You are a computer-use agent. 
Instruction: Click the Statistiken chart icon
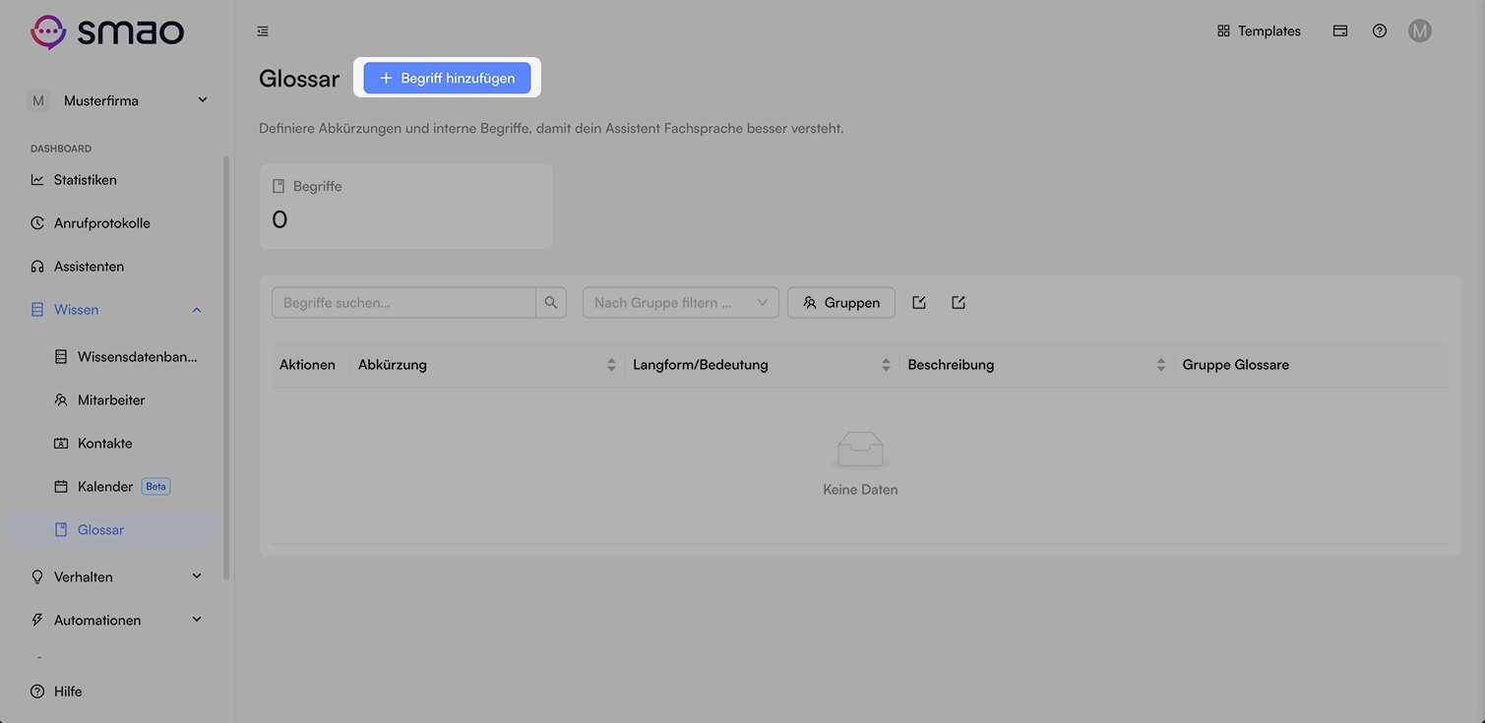coord(37,180)
